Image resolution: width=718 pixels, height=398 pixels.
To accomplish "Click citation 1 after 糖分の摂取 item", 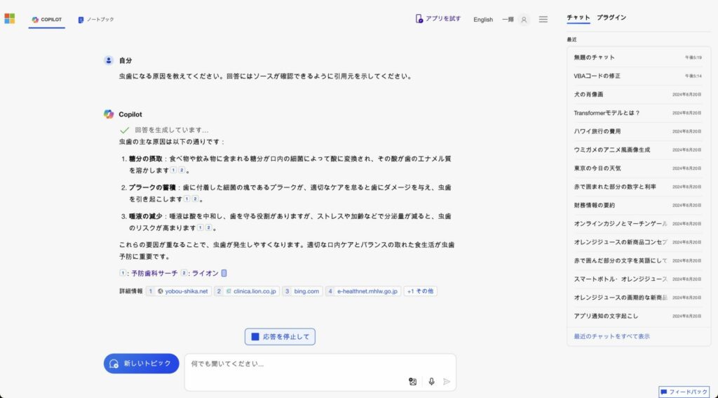I will [x=174, y=170].
